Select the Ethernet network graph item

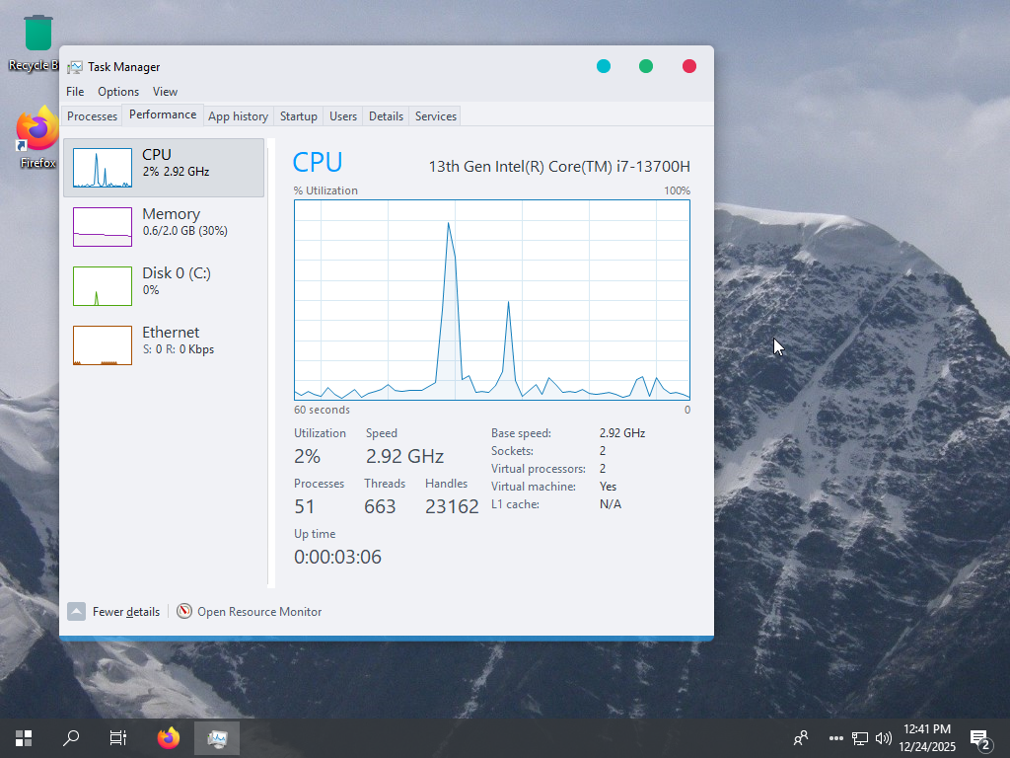click(166, 344)
